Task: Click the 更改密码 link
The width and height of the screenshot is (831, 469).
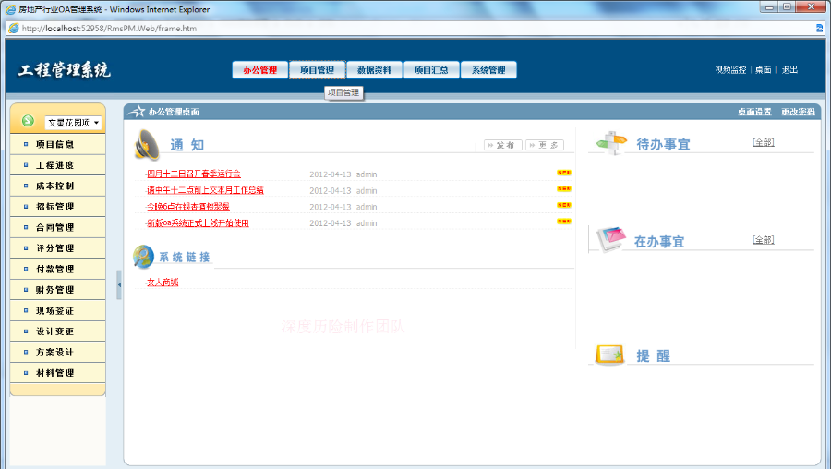Action: click(x=798, y=112)
